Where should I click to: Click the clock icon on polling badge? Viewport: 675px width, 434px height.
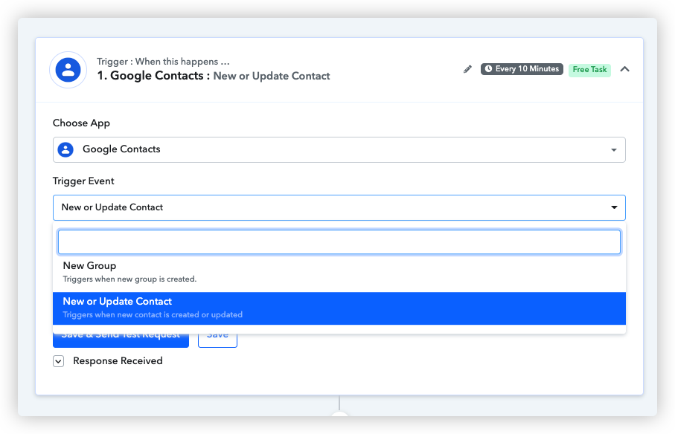pyautogui.click(x=488, y=69)
